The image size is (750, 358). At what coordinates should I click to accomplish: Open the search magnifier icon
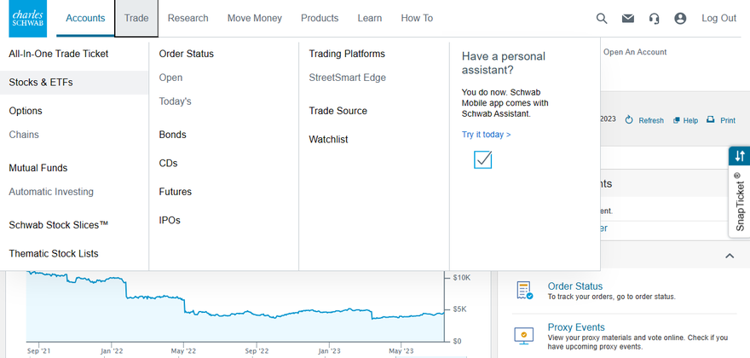pyautogui.click(x=602, y=19)
